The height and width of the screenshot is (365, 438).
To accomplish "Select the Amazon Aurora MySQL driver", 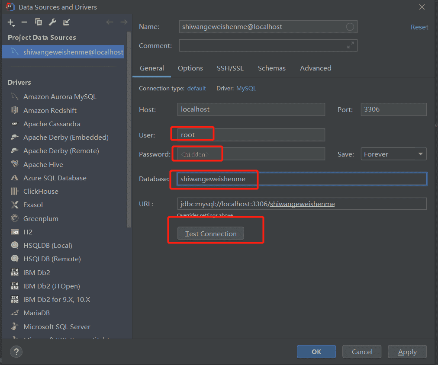I will click(x=59, y=96).
